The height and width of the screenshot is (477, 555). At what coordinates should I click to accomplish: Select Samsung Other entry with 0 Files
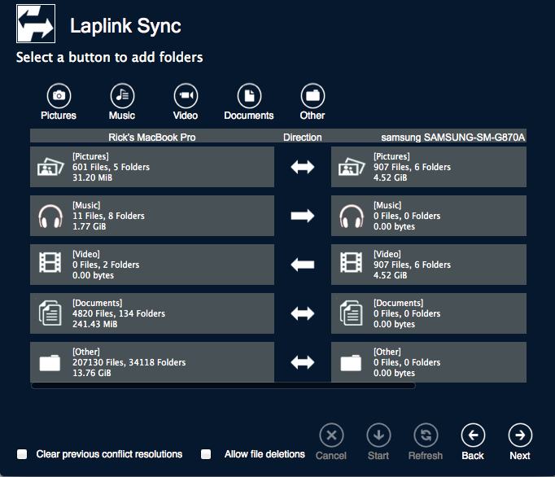(429, 362)
